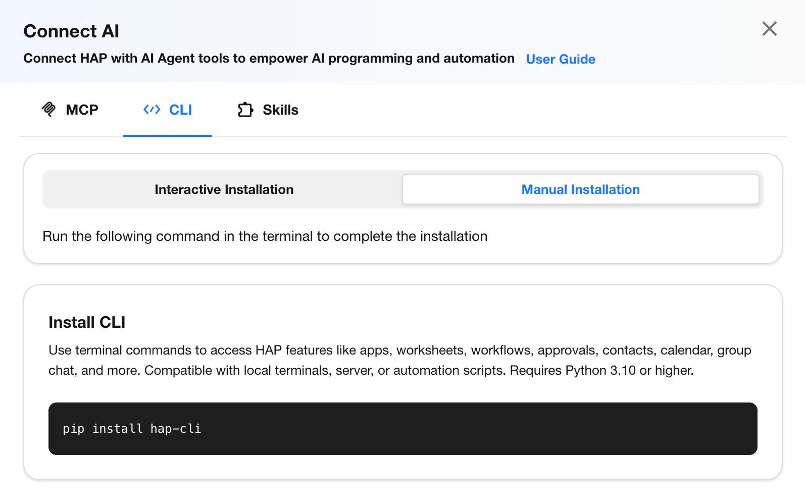Click the 'Install CLI' heading
Viewport: 806px width, 504px height.
click(87, 322)
